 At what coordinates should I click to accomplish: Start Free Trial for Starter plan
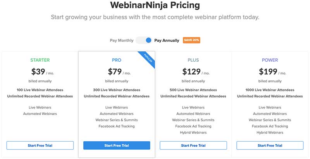(40, 145)
